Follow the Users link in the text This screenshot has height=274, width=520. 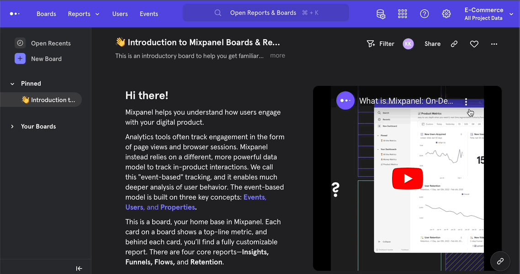pyautogui.click(x=135, y=207)
